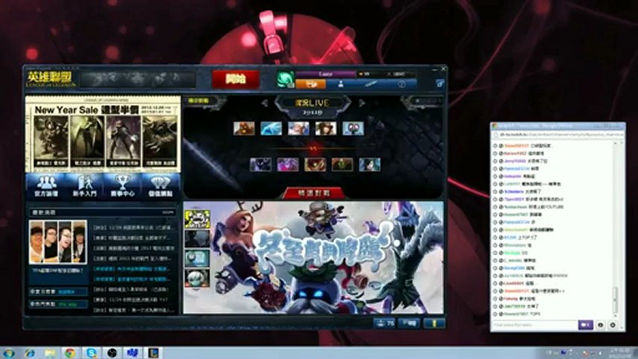Screen dimensions: 638x359
Task: Click the League of Legends logo
Action: [51, 78]
